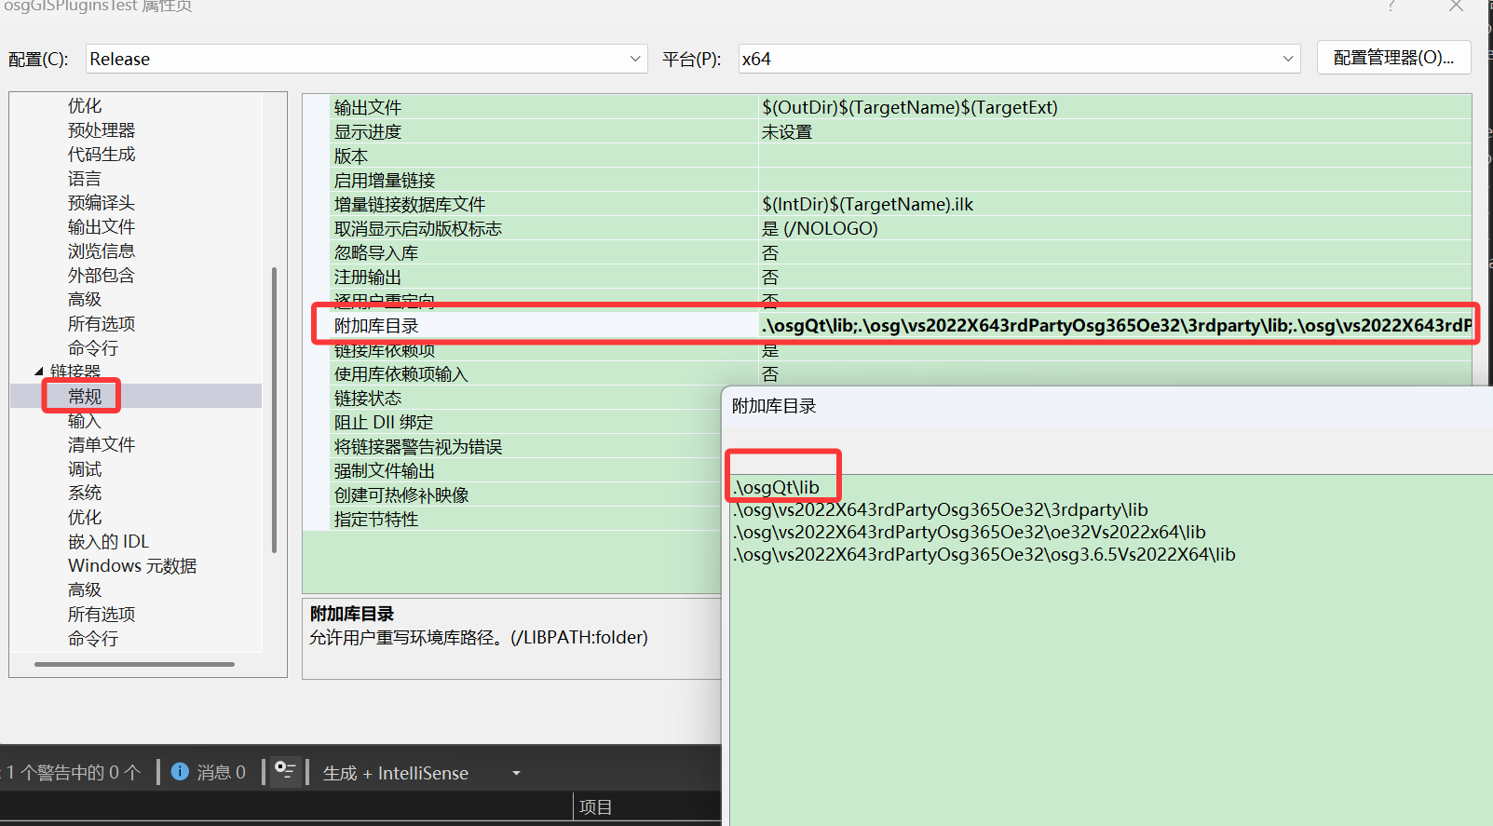Click the 消息 0 info icon
The image size is (1493, 826).
[180, 771]
